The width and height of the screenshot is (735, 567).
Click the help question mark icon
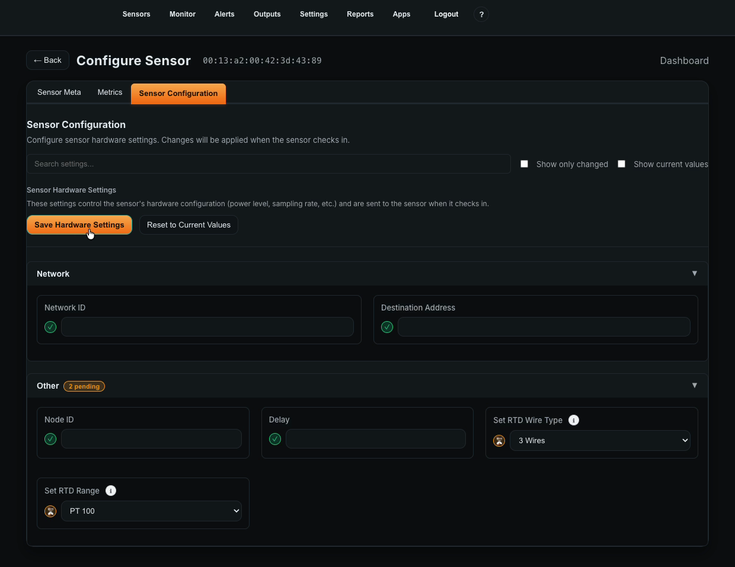pyautogui.click(x=481, y=14)
